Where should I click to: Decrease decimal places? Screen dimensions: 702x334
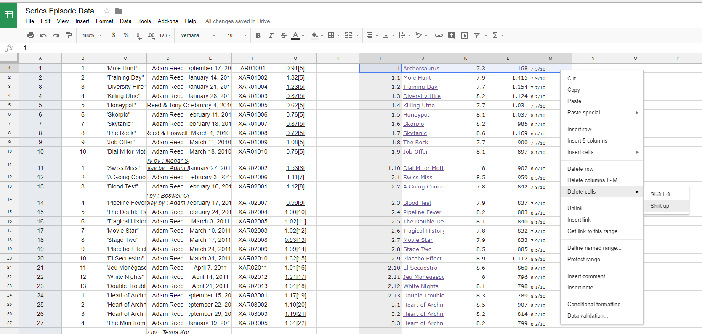(138, 35)
